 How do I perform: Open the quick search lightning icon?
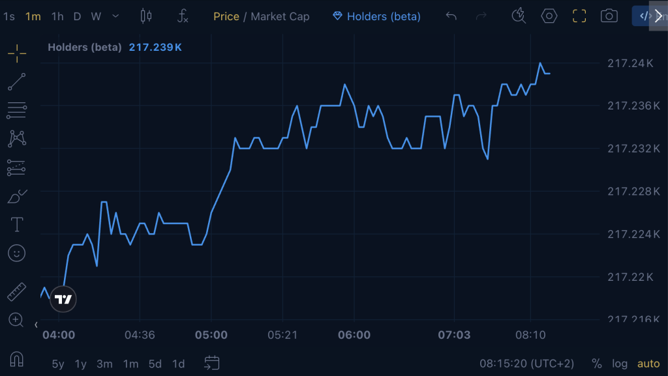point(519,16)
